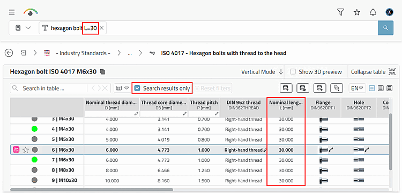Favorite row 6 with the star
Viewport: 402px width, 193px height.
click(x=25, y=150)
